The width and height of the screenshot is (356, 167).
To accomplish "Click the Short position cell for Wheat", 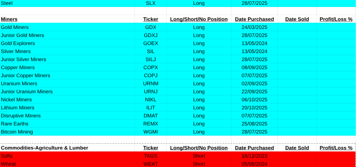I will point(199,164).
